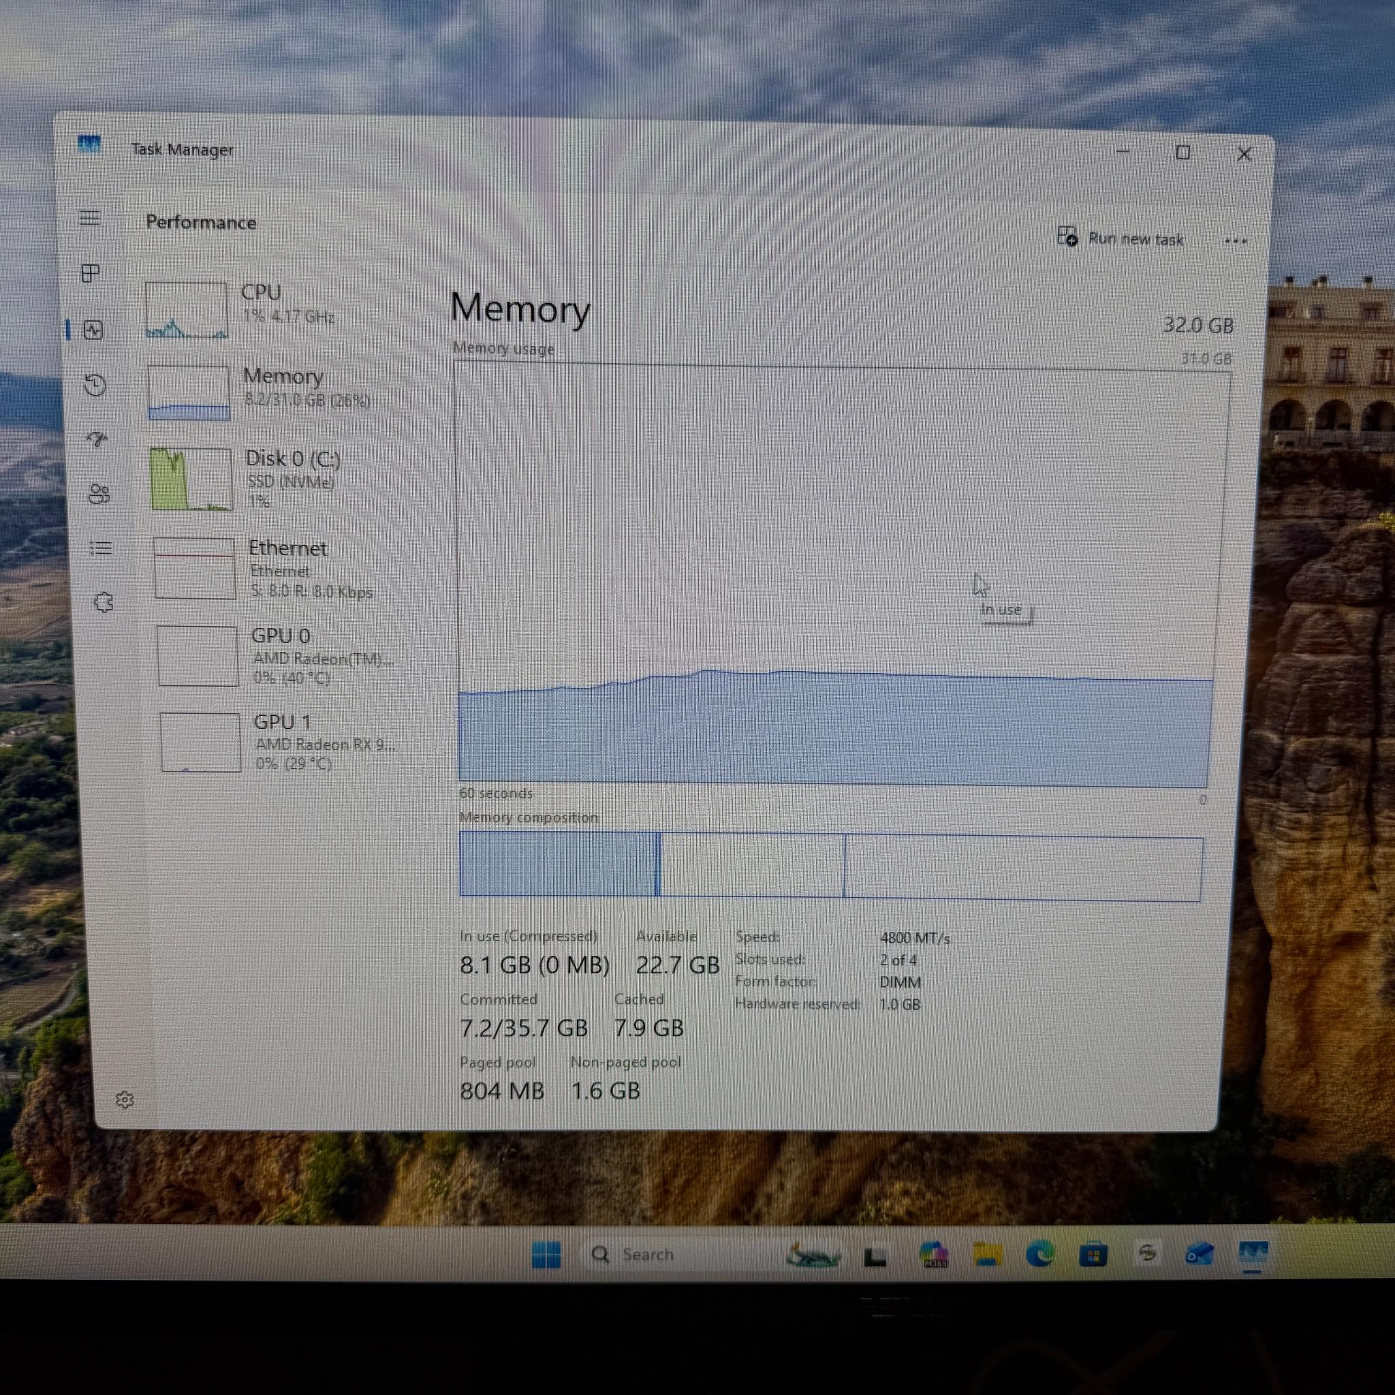Image resolution: width=1395 pixels, height=1395 pixels.
Task: Open the Services puzzle icon
Action: (104, 602)
